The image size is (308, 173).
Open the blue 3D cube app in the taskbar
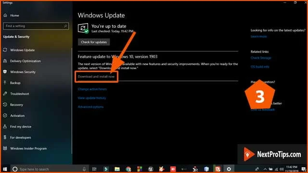(x=206, y=169)
